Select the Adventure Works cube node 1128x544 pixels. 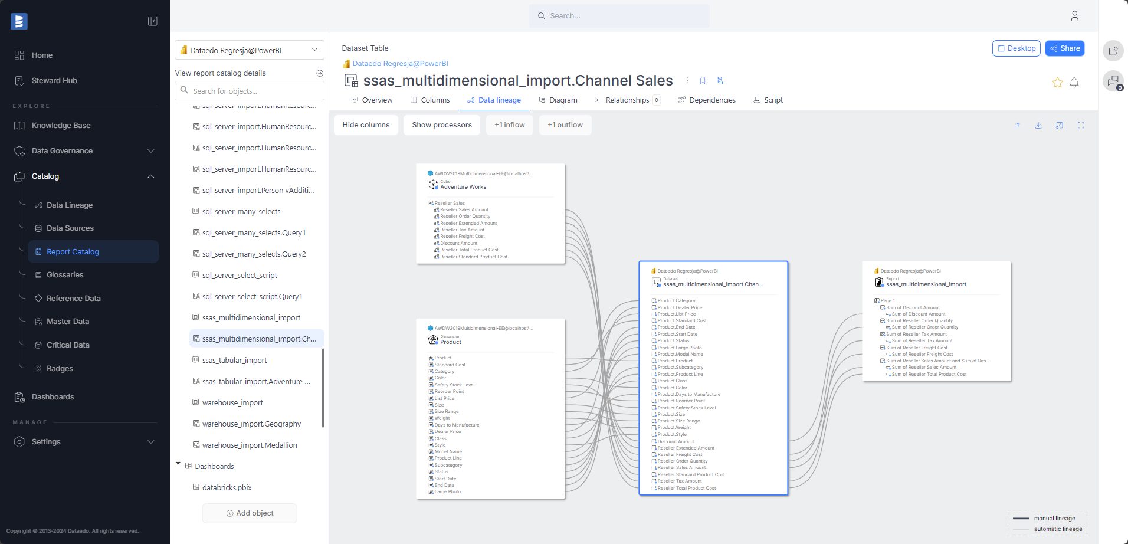(490, 214)
